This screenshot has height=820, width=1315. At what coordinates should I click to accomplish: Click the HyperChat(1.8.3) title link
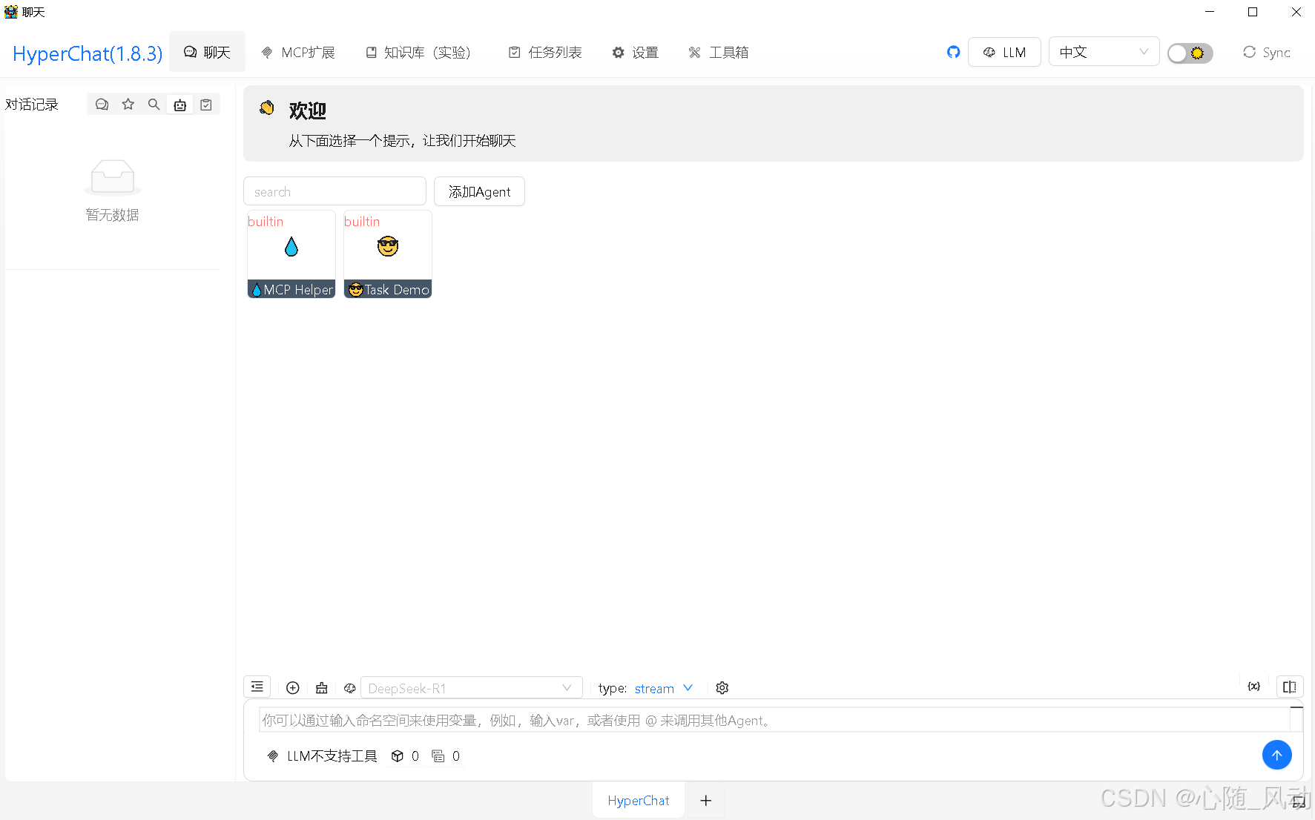pyautogui.click(x=88, y=53)
